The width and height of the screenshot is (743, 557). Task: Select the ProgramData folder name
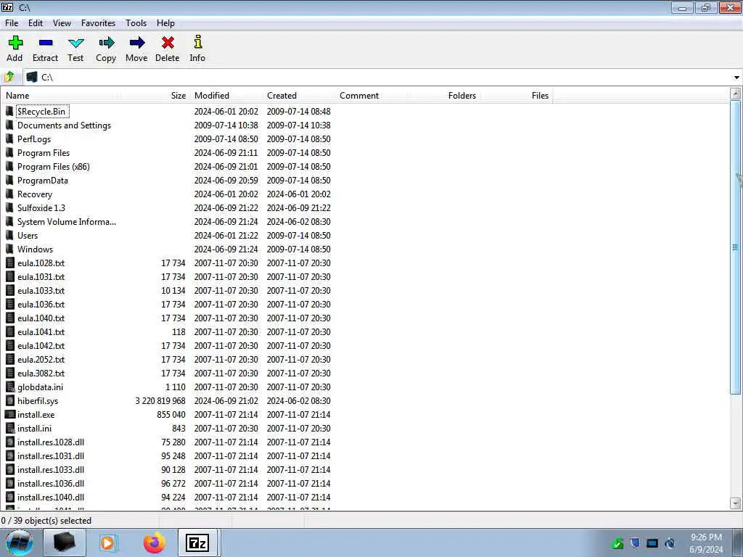click(43, 180)
